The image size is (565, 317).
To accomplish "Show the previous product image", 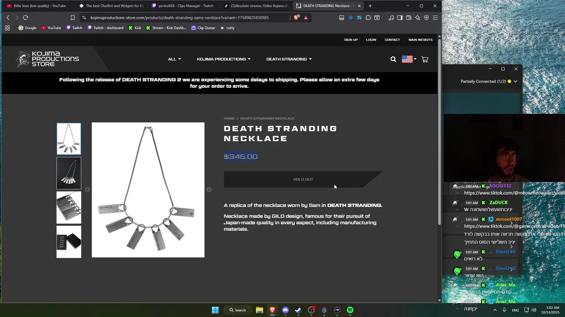I will (x=87, y=190).
